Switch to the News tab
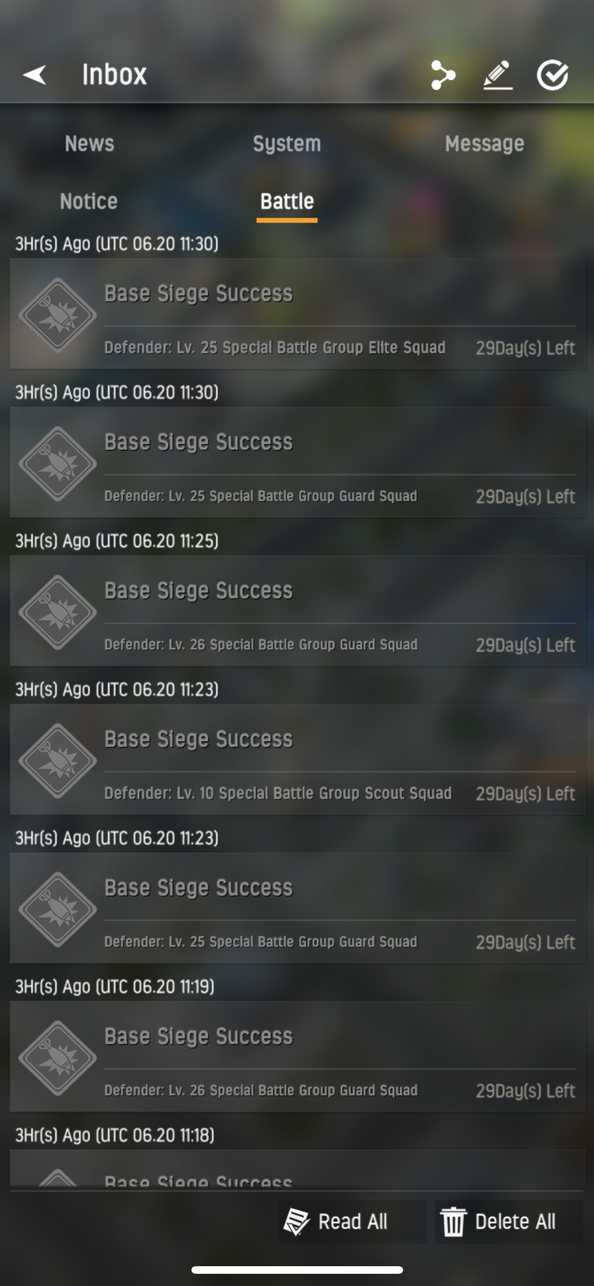This screenshot has height=1286, width=594. point(89,144)
